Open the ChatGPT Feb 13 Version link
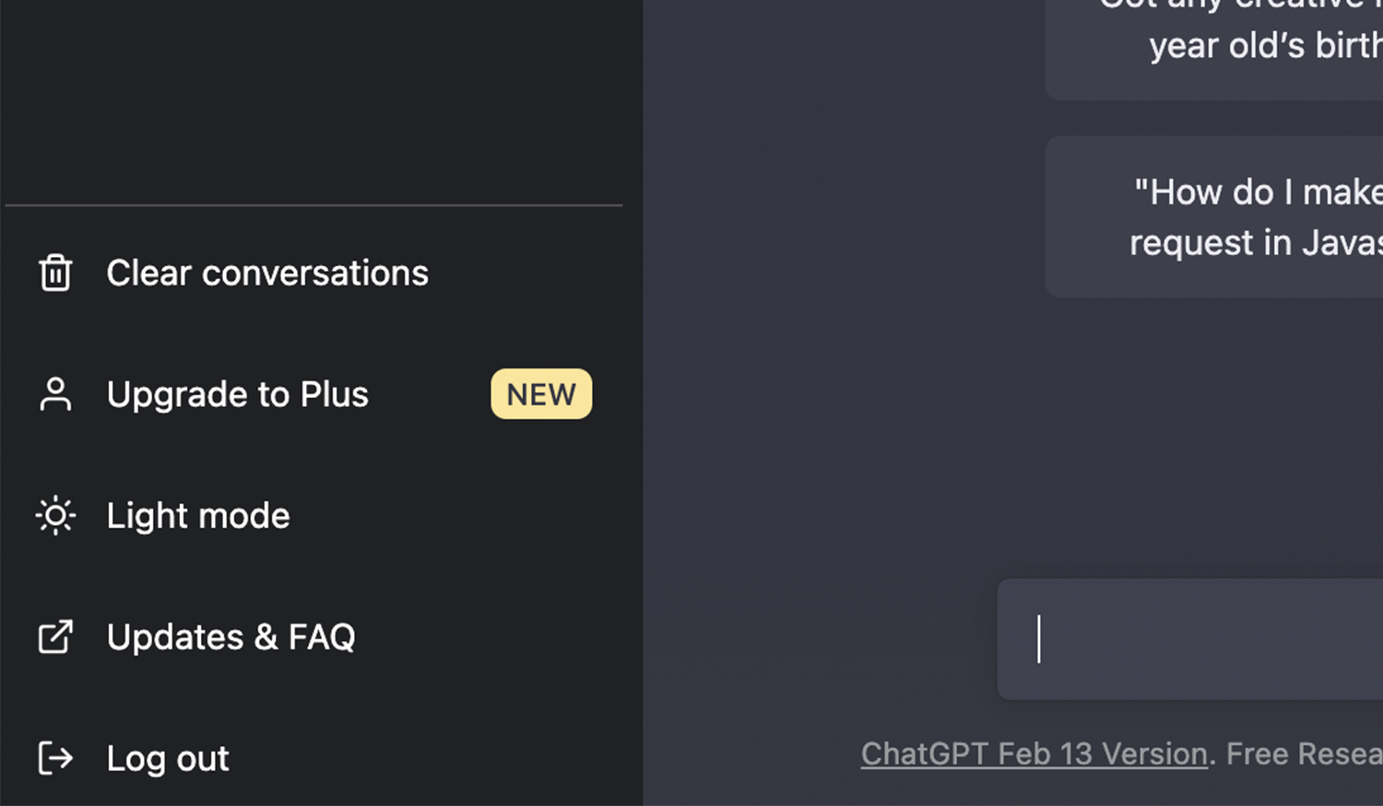The width and height of the screenshot is (1383, 806). point(1034,753)
